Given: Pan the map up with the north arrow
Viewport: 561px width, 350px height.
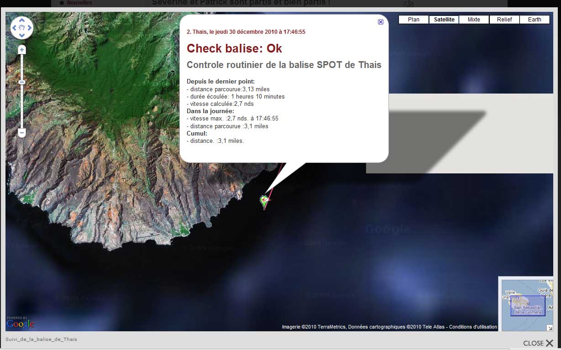Looking at the screenshot, I should 22,21.
